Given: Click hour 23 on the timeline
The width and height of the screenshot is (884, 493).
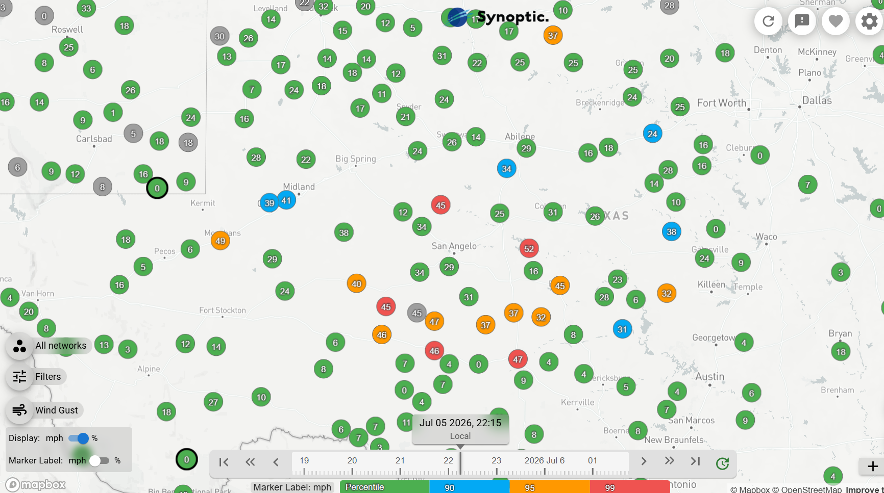Looking at the screenshot, I should pyautogui.click(x=497, y=461).
